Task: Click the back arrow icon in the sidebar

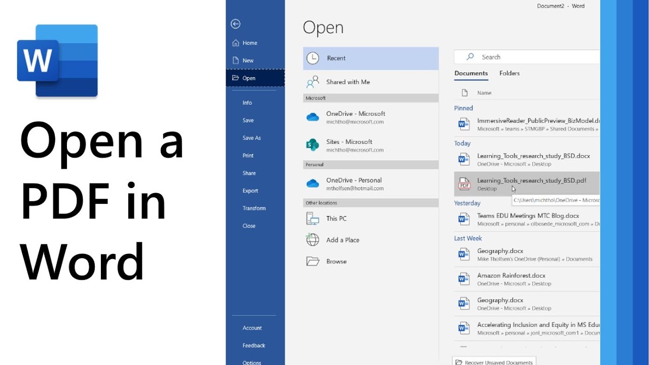Action: [x=235, y=24]
